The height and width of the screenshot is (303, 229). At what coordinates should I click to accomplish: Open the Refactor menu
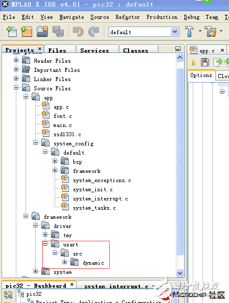pyautogui.click(x=128, y=17)
